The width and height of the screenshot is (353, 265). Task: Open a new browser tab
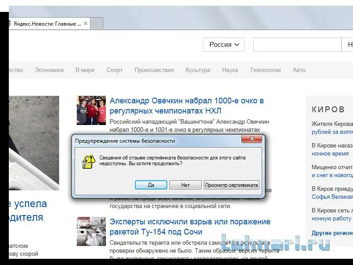97,23
